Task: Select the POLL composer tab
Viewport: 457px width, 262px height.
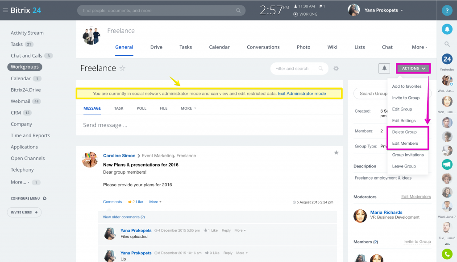Action: [141, 108]
